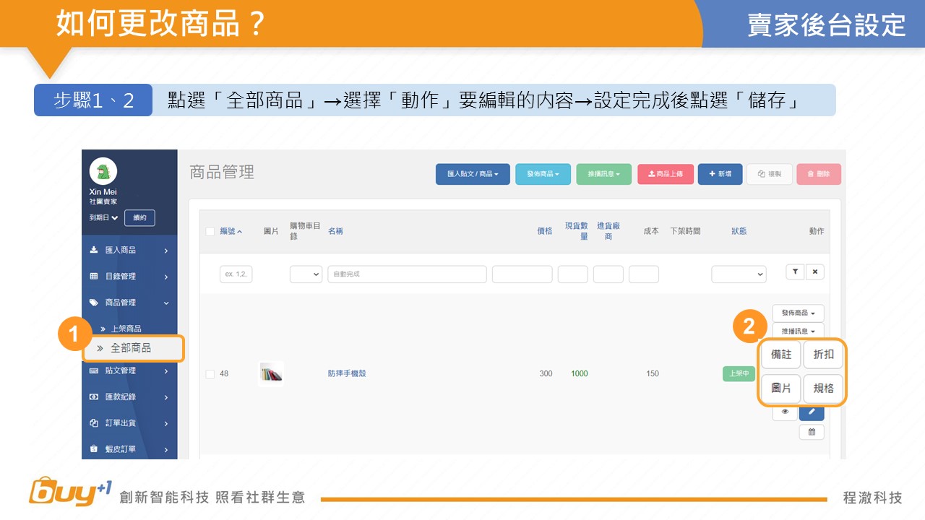Click the 複製 copy button
Viewport: 925px width, 520px height.
point(769,174)
